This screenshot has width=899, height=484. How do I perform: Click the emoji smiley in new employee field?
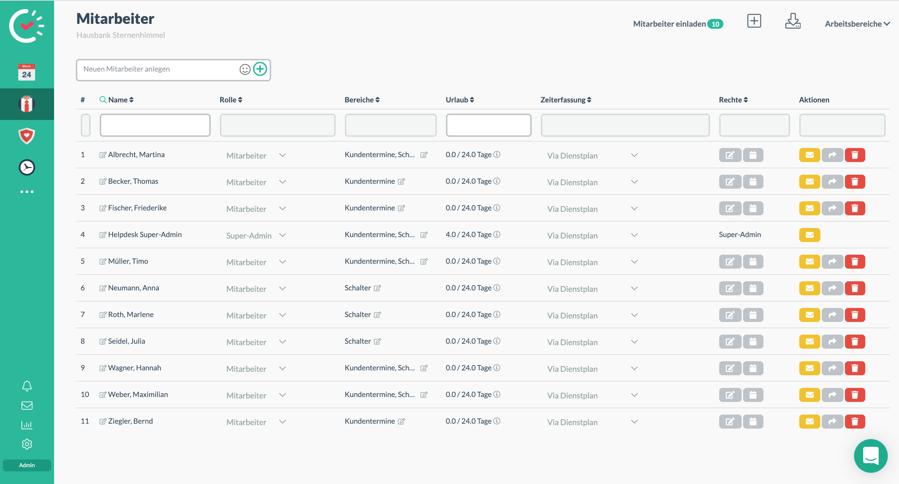[245, 69]
